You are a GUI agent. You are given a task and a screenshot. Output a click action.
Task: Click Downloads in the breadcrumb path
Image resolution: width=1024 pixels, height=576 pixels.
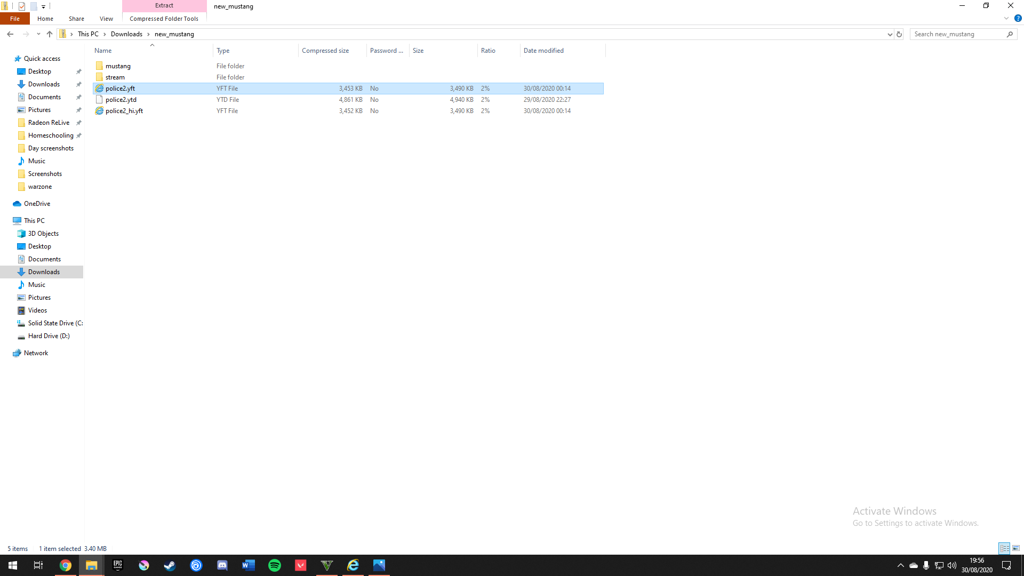coord(126,34)
